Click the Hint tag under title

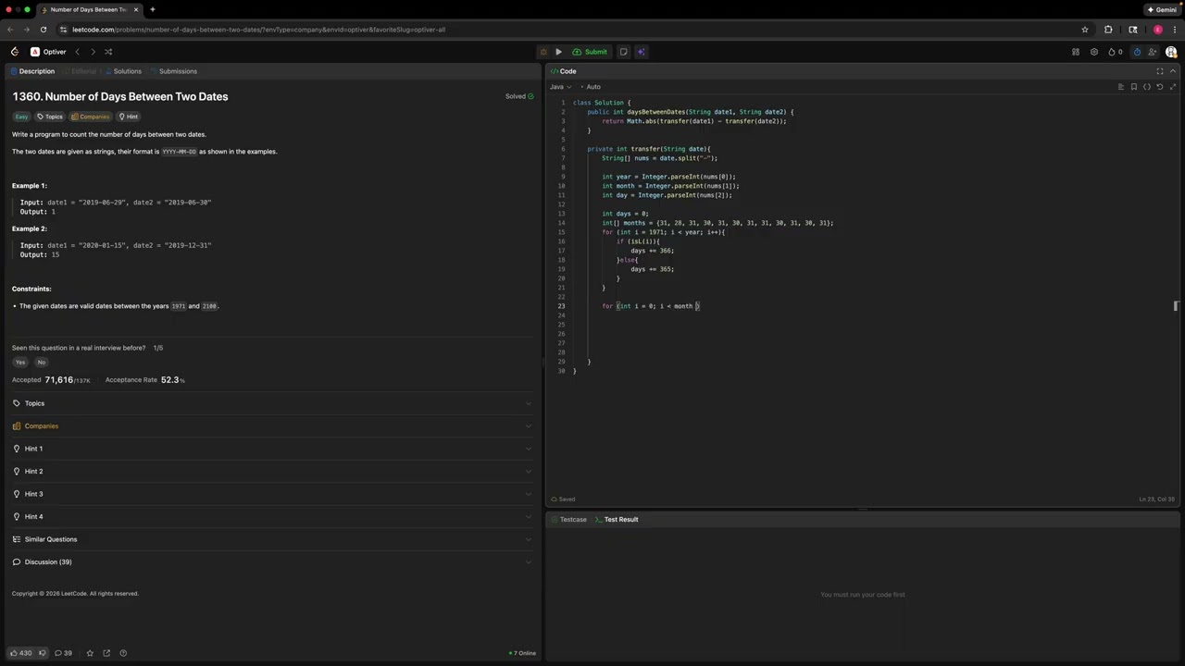pyautogui.click(x=128, y=117)
